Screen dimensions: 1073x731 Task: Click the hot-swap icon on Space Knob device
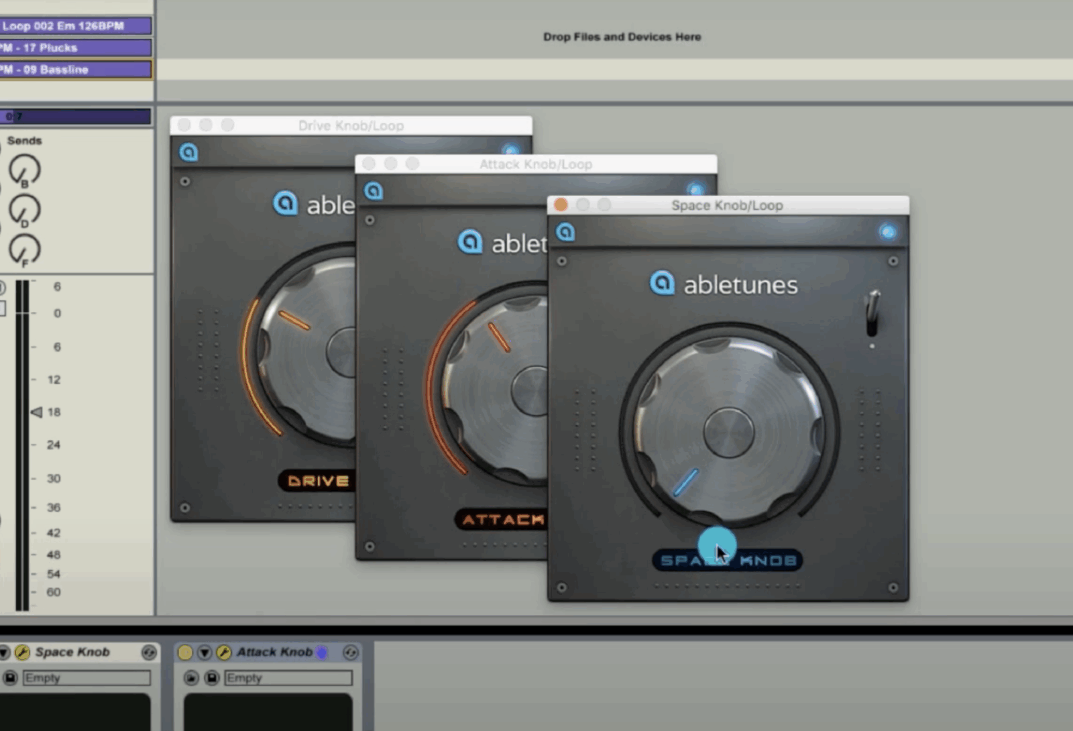149,653
